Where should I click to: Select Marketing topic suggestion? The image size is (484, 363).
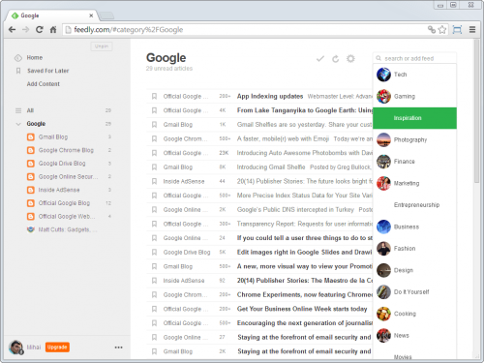[414, 183]
